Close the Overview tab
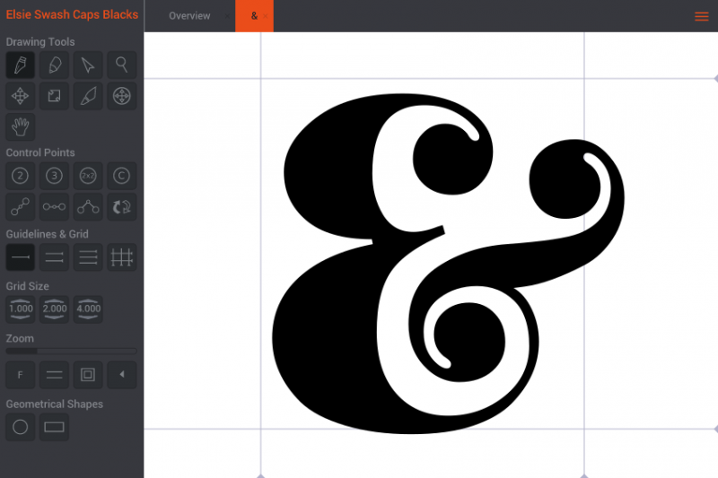718x478 pixels. [x=227, y=16]
